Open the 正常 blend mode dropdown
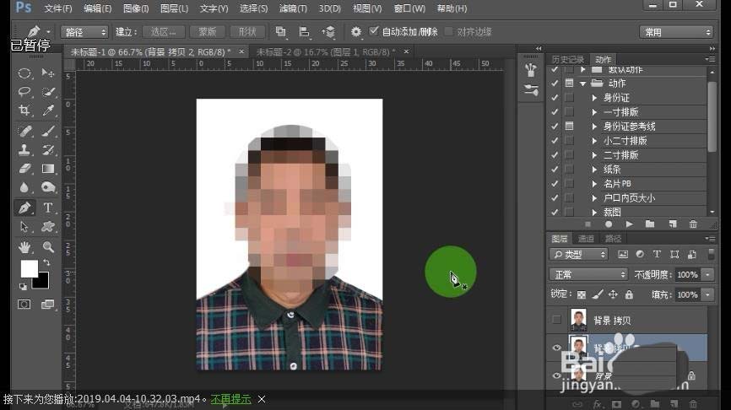This screenshot has width=731, height=410. point(589,274)
